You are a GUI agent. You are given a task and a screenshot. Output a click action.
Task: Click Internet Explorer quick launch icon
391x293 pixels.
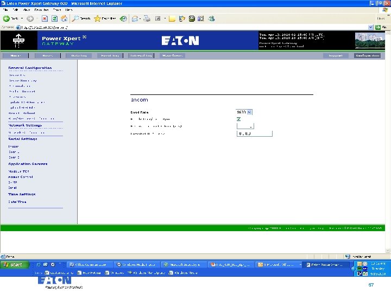click(x=39, y=265)
